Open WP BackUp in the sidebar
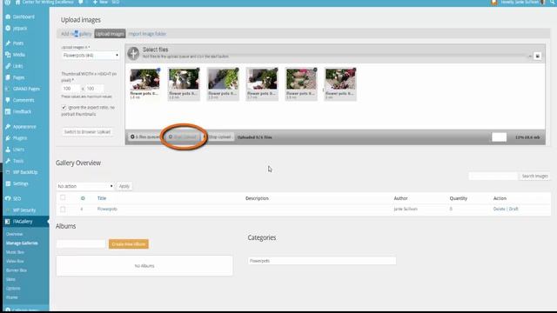This screenshot has width=557, height=313. coord(25,172)
